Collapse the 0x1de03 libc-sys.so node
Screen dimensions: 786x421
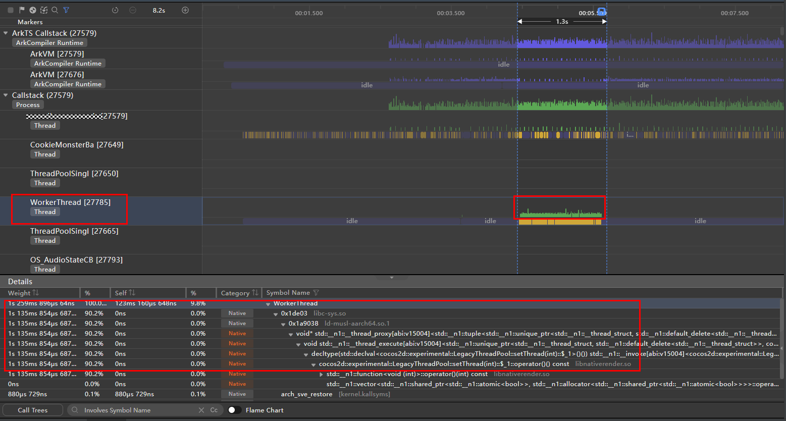(x=276, y=313)
